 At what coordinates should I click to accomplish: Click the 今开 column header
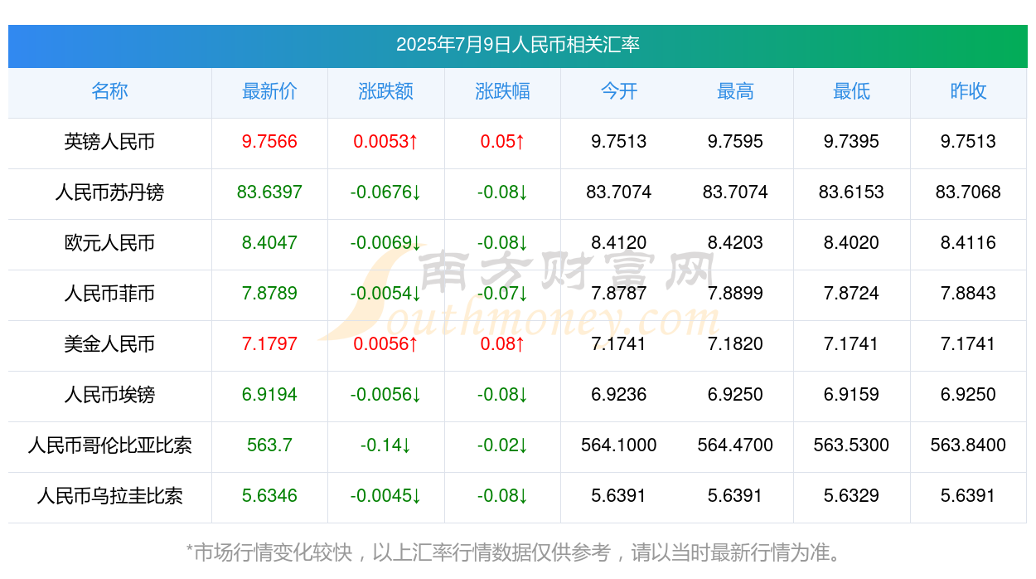point(619,91)
